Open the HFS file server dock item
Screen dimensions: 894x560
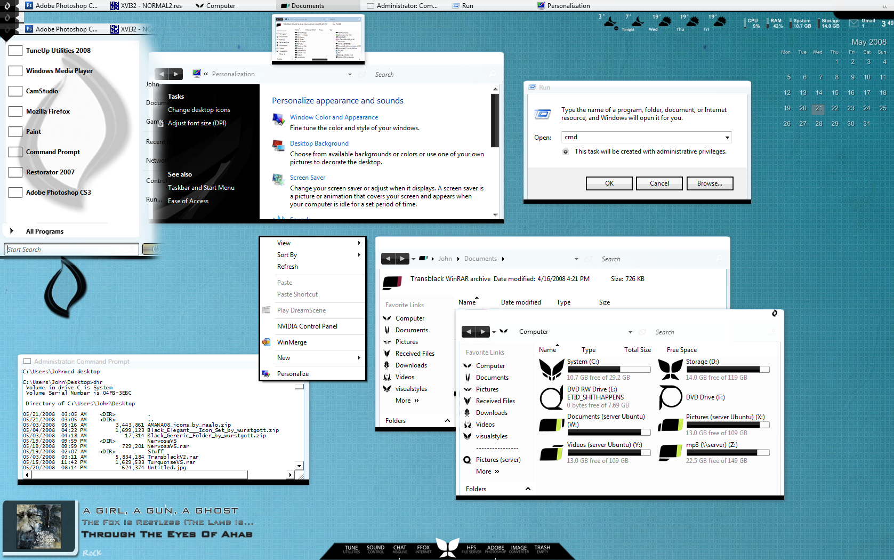tap(471, 549)
